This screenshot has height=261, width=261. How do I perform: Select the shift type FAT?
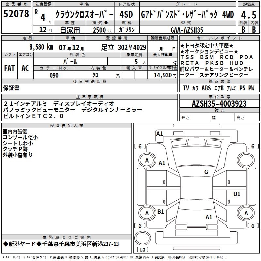tap(9, 68)
